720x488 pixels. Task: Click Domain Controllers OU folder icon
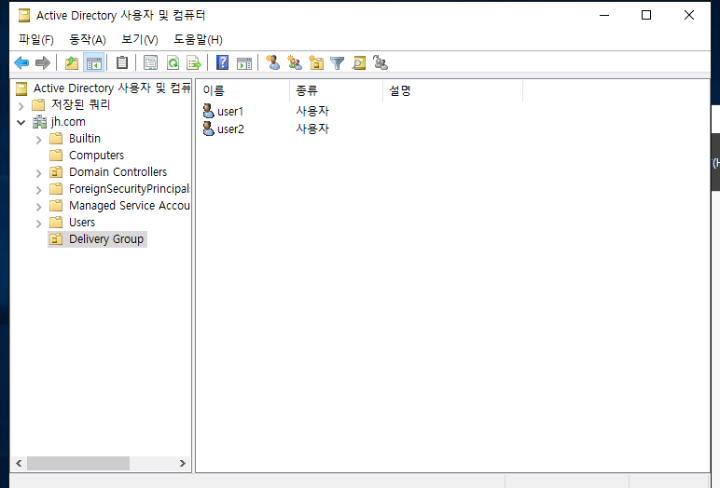(56, 172)
